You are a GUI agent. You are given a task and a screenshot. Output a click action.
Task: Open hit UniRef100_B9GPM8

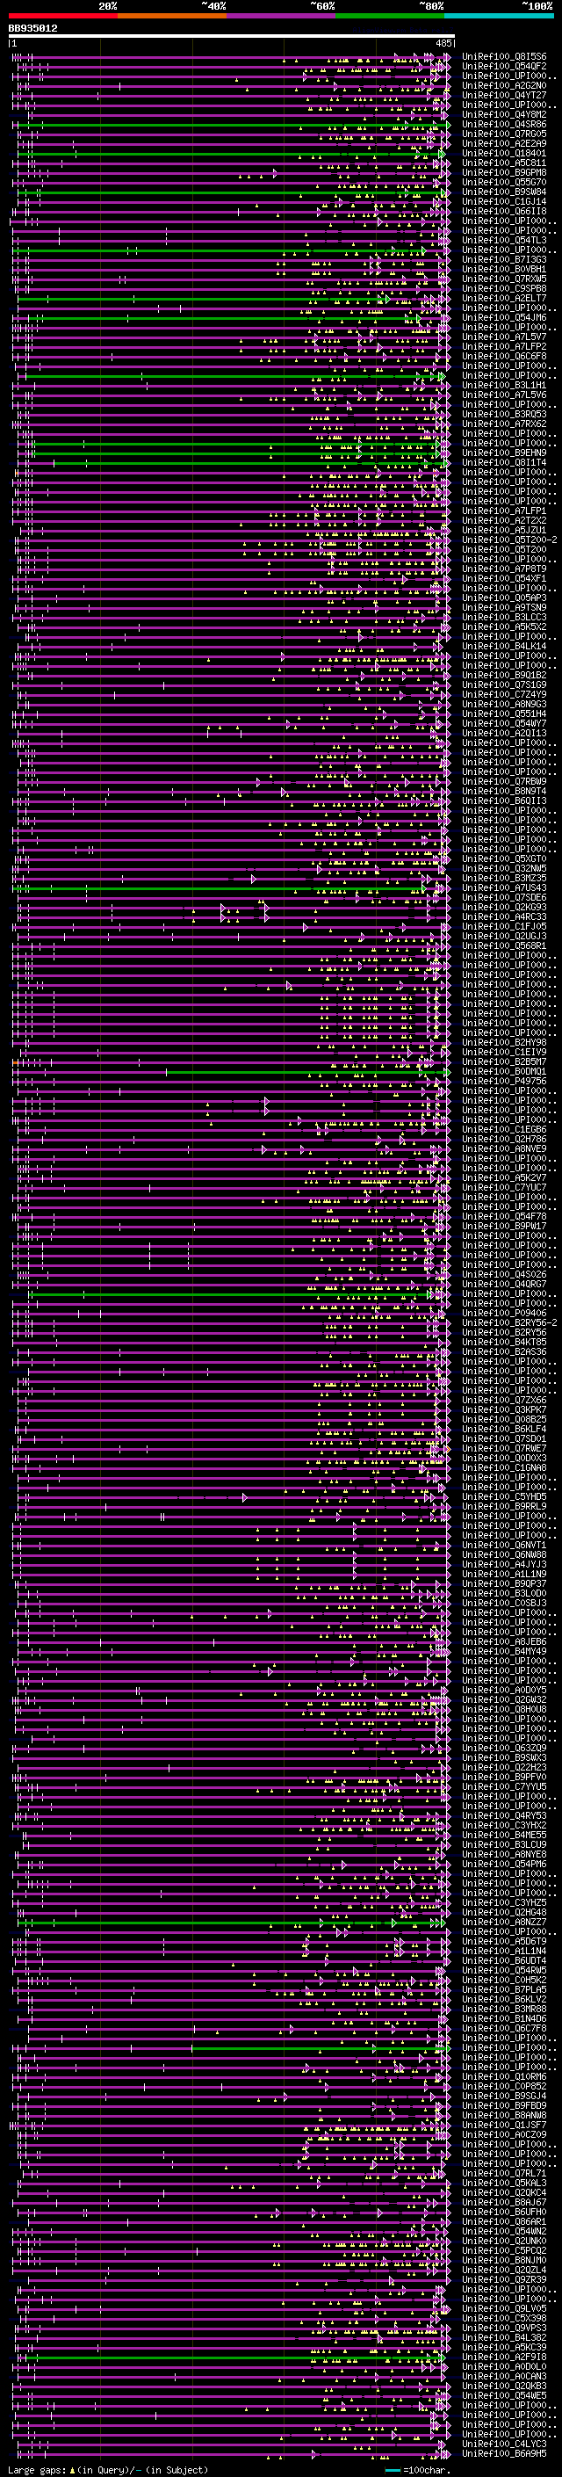(504, 173)
